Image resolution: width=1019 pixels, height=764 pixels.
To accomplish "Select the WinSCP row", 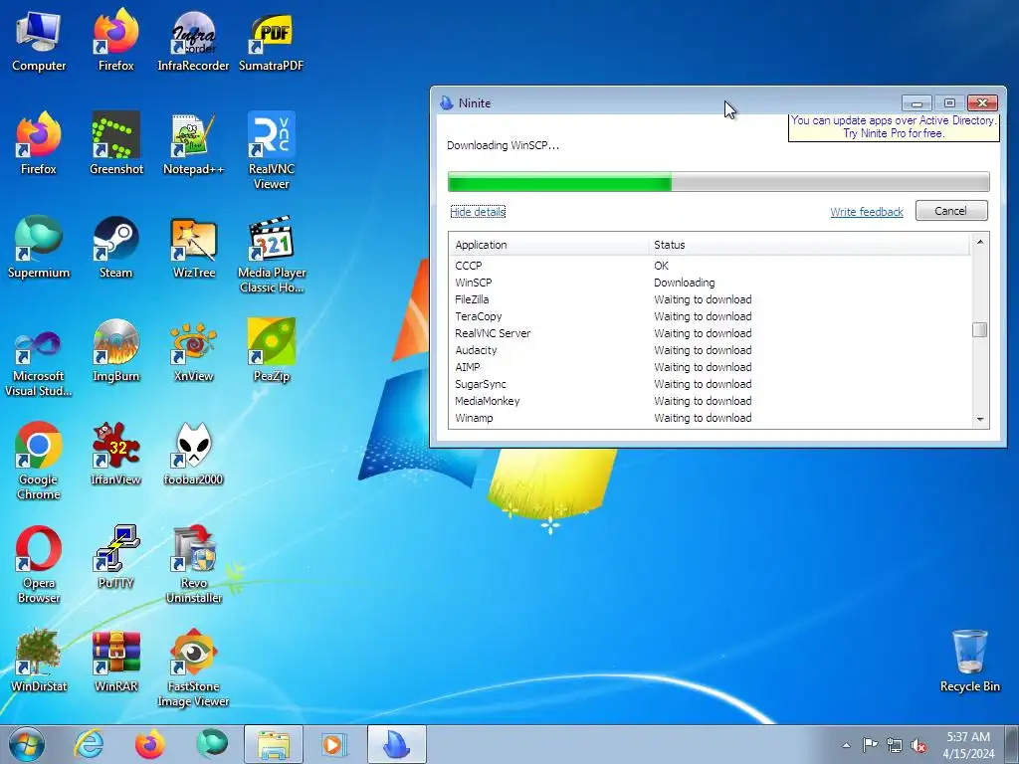I will [710, 283].
